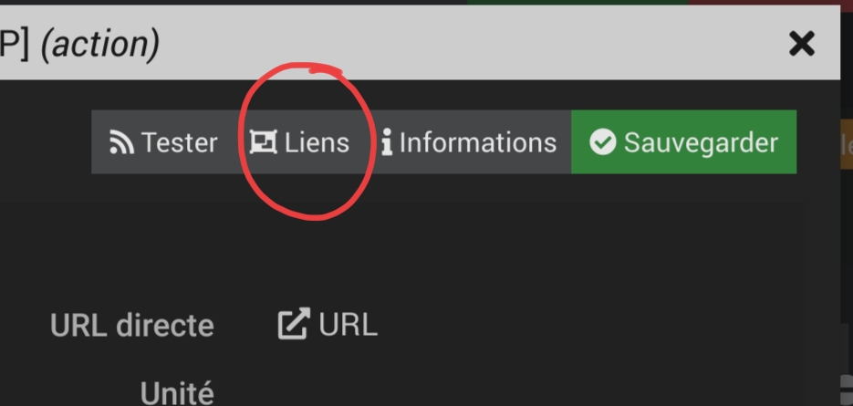853x406 pixels.
Task: Click the orange button behind the dialog edge
Action: (x=846, y=143)
